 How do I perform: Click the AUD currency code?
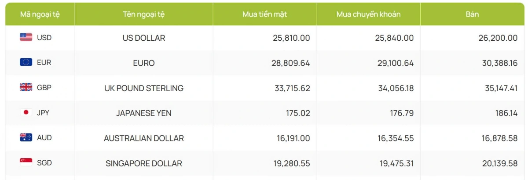(x=44, y=138)
